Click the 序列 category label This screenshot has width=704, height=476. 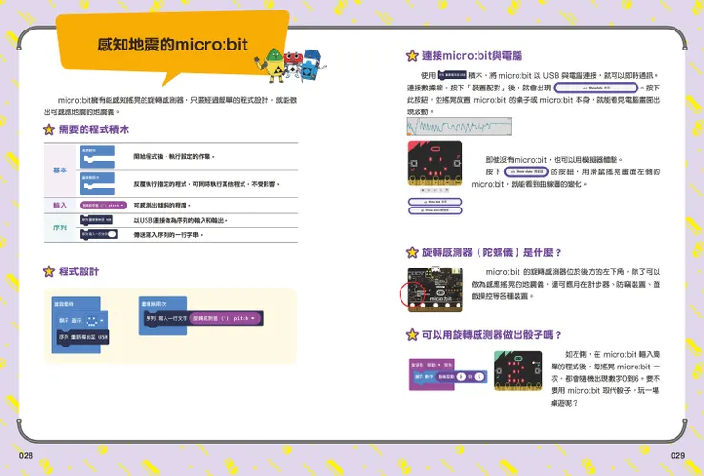pyautogui.click(x=60, y=228)
